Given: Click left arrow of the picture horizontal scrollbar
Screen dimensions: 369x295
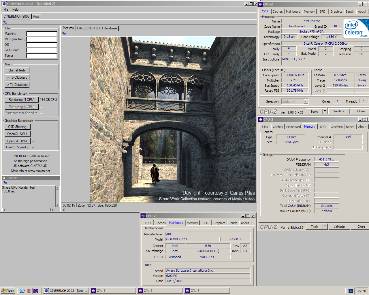Looking at the screenshot, I should point(63,210).
